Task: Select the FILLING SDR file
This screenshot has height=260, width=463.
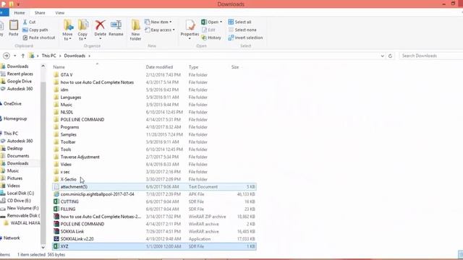Action: 154,209
